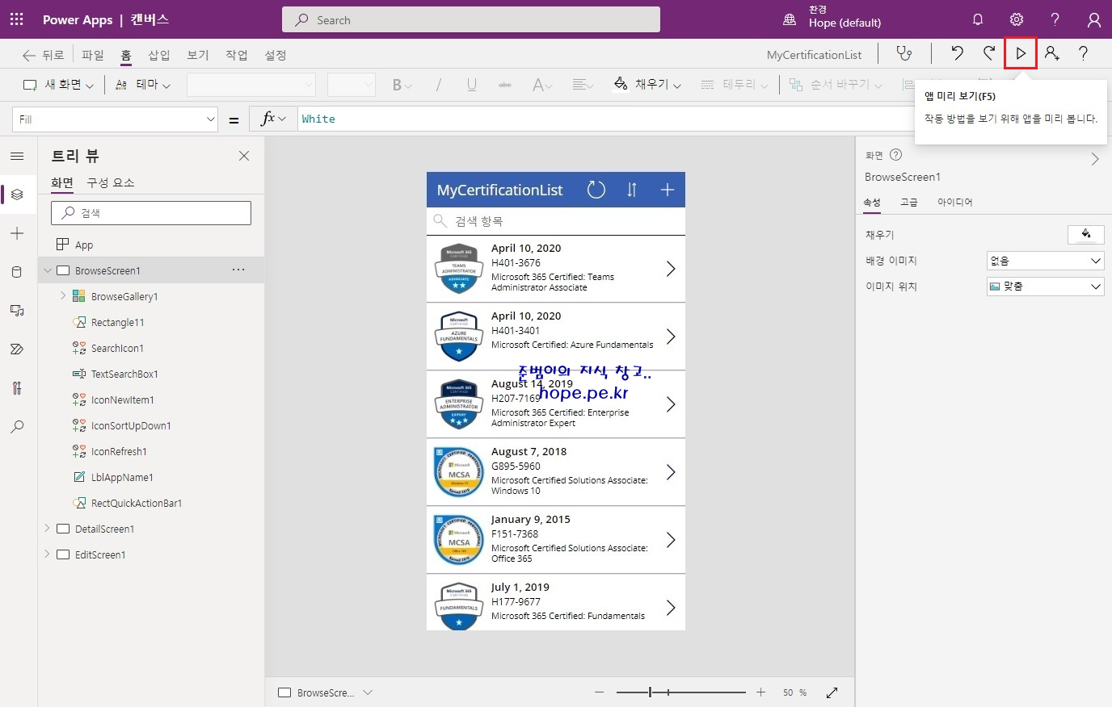The image size is (1112, 707).
Task: Open the Azure Fundamentals item arrow
Action: pos(670,337)
